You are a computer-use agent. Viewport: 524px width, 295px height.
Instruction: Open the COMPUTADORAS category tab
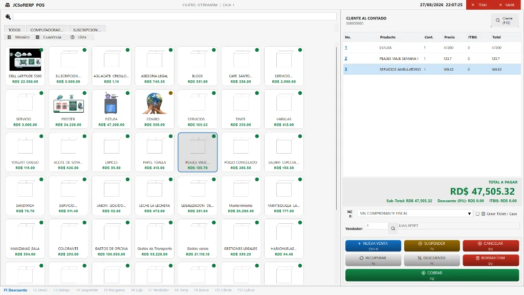tap(47, 29)
